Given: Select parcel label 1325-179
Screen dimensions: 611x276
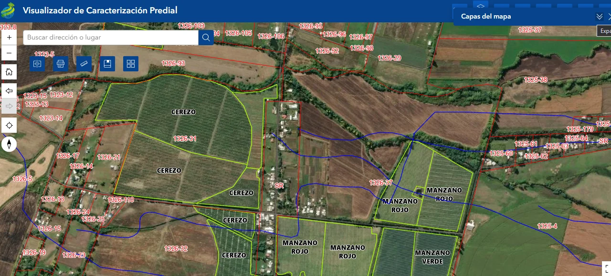Looking at the screenshot, I should tap(580, 129).
